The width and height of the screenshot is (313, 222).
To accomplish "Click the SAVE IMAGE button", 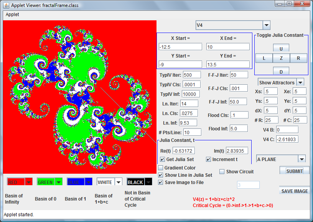I will 294,191.
